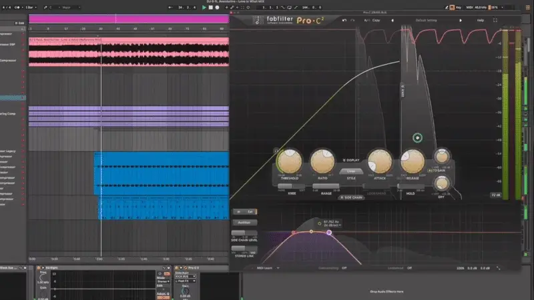Select the orange middle filter node
Viewport: 534px width, 300px height.
(x=311, y=231)
